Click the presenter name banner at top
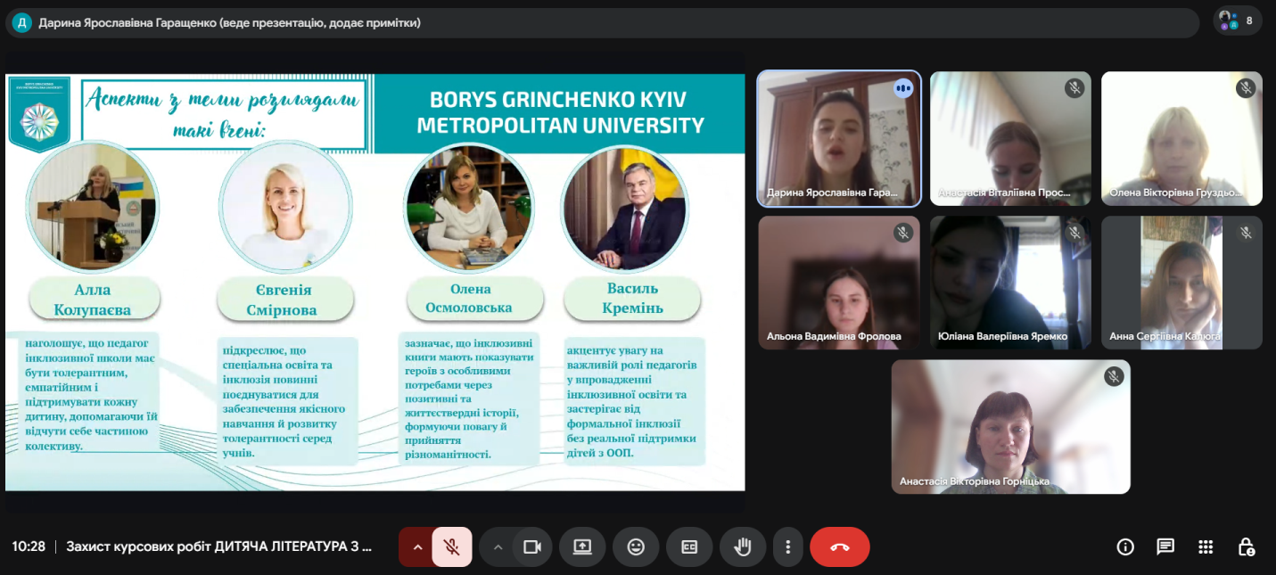Viewport: 1276px width, 575px height. point(603,23)
